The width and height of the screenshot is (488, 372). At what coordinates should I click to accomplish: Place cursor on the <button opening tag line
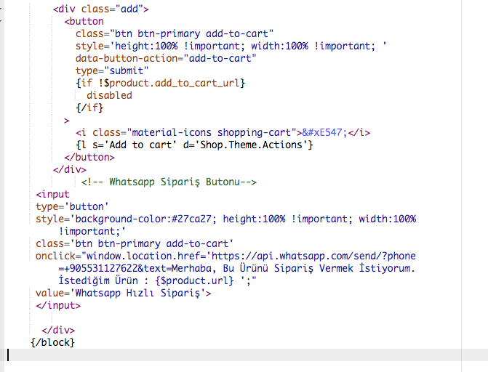[84, 22]
